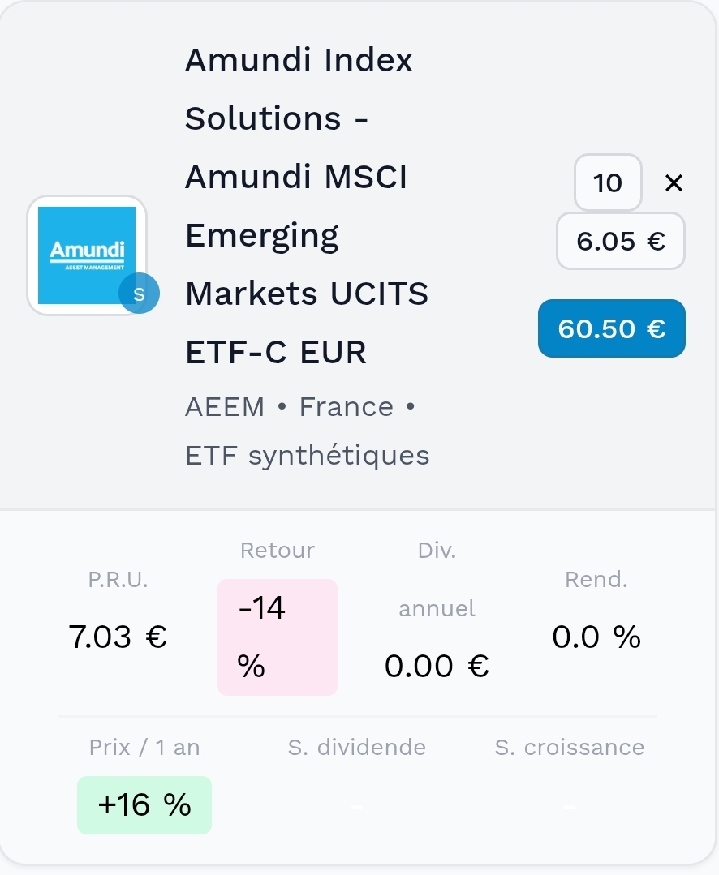This screenshot has width=719, height=875.
Task: Click the green +16 % price badge
Action: coord(144,805)
